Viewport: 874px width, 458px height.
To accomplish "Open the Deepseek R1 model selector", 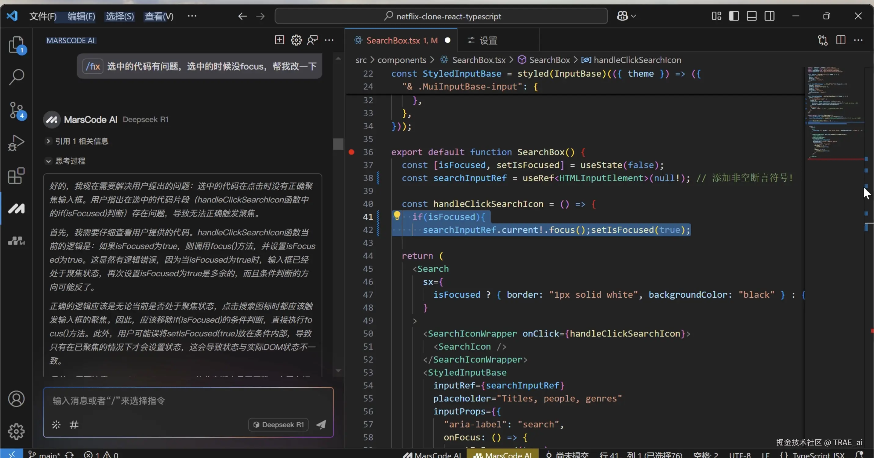I will pos(278,424).
